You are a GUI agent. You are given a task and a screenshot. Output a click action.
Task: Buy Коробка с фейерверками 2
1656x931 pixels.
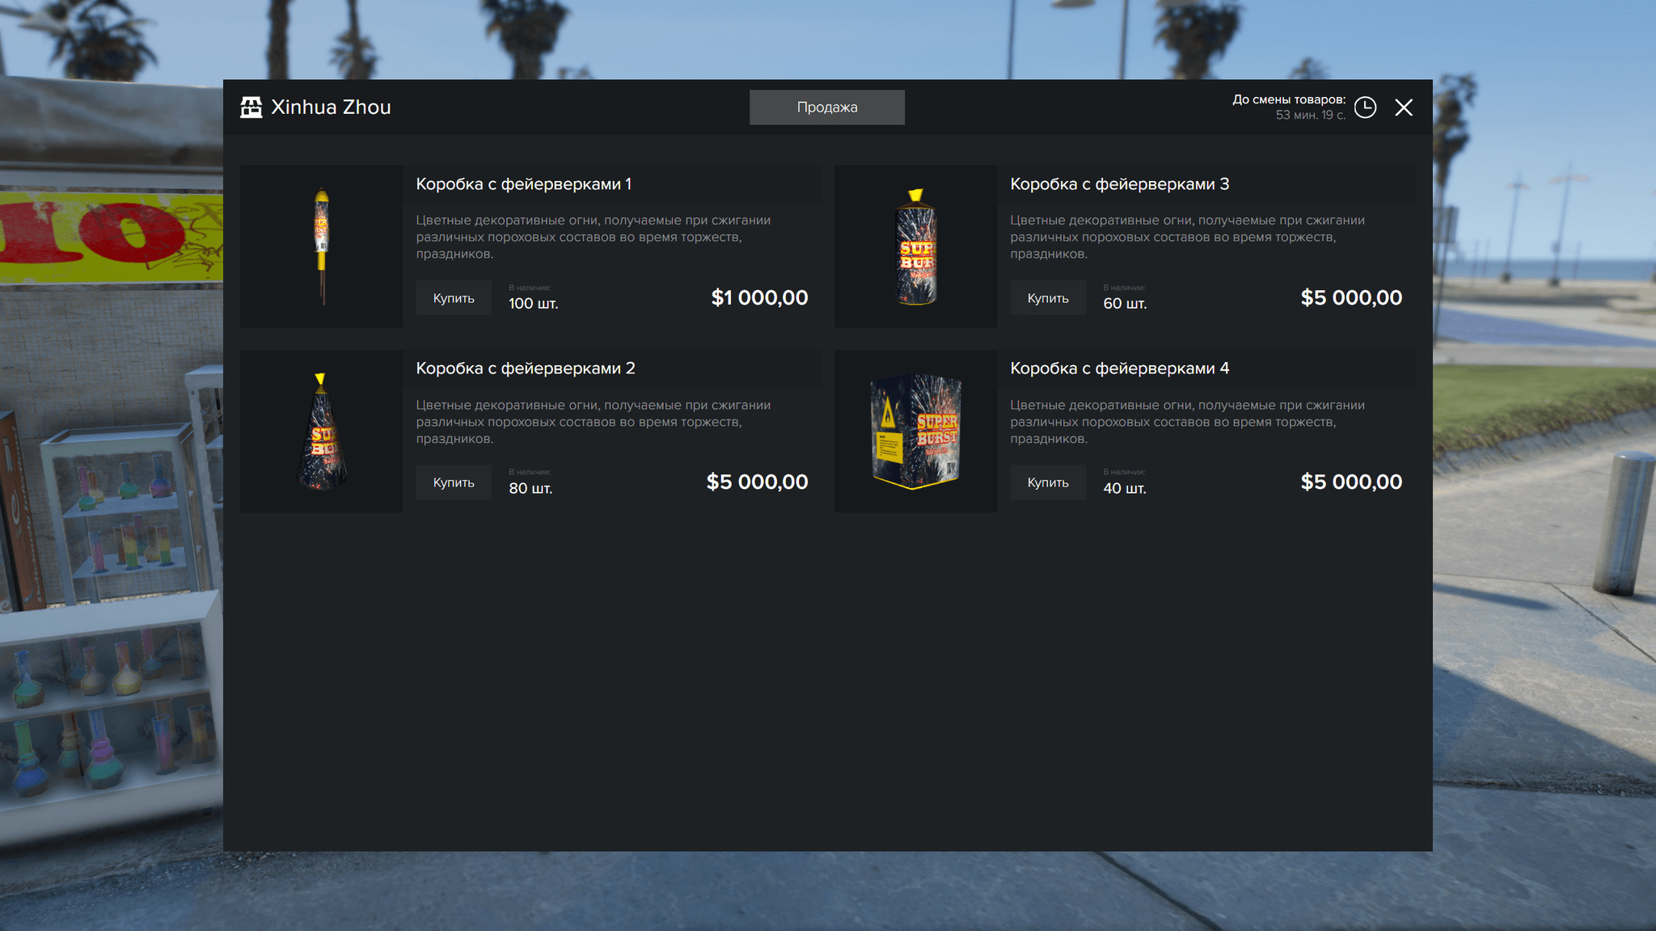(x=454, y=482)
